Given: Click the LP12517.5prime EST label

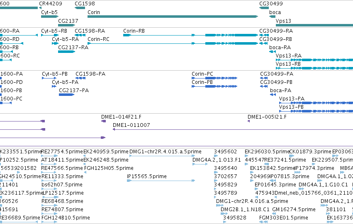Looking at the screenshot, I should tap(63, 193).
